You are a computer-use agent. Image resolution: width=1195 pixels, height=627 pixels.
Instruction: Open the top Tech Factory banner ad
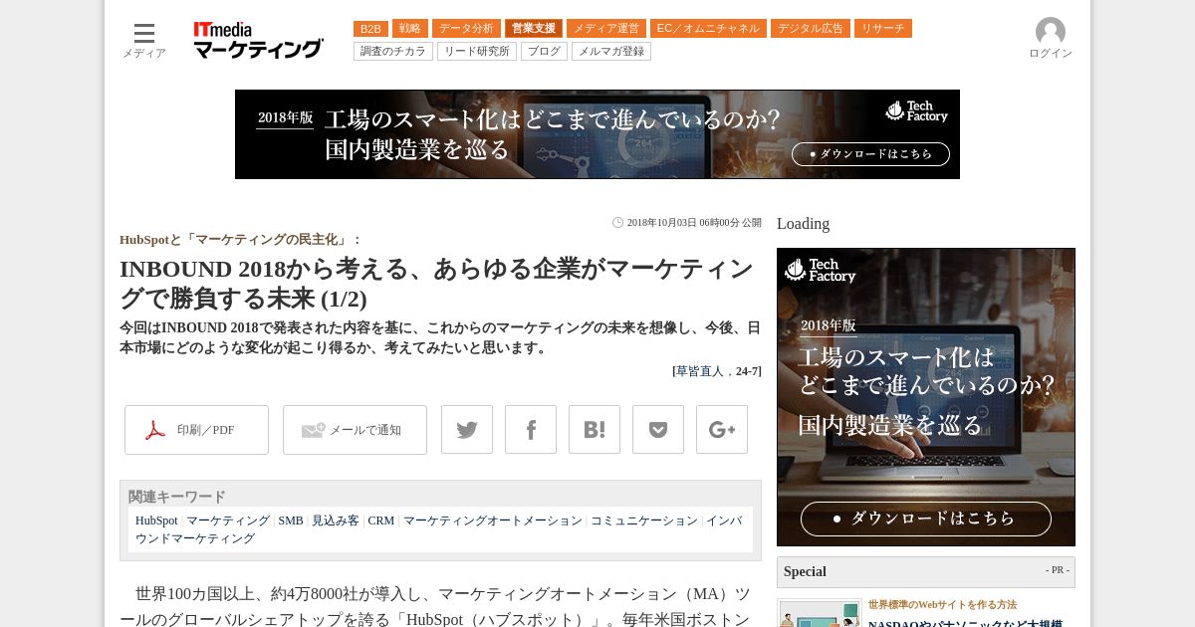tap(597, 134)
